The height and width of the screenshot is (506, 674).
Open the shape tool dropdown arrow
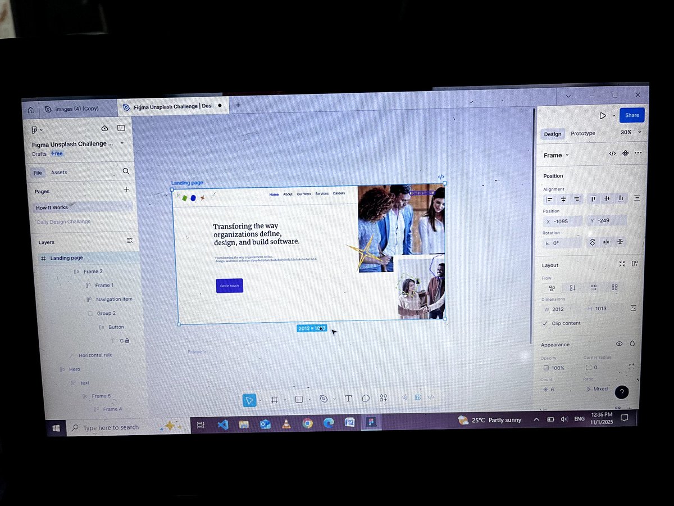pyautogui.click(x=309, y=400)
